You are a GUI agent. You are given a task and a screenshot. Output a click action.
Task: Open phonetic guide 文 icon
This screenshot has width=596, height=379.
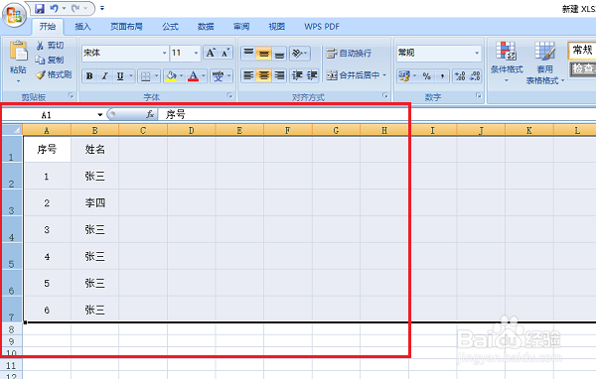click(218, 76)
